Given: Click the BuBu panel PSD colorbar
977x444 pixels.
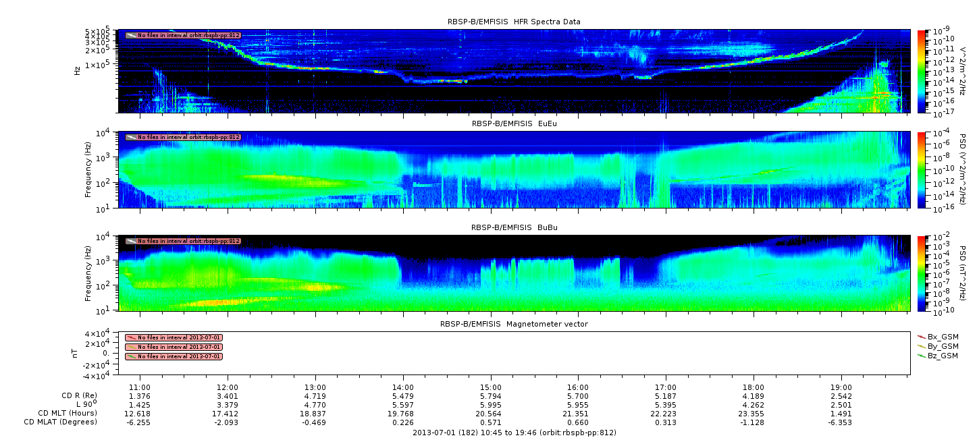Looking at the screenshot, I should [x=921, y=273].
